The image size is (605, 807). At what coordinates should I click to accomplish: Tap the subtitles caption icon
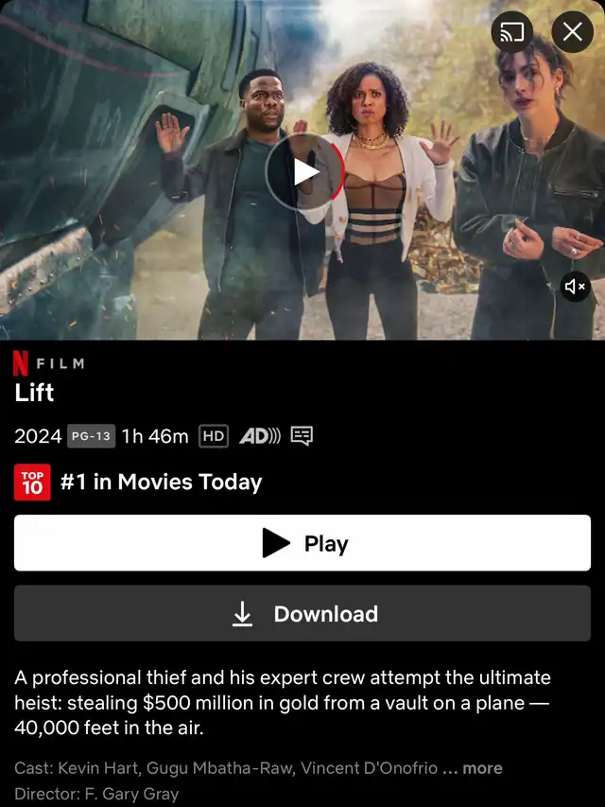pos(302,436)
